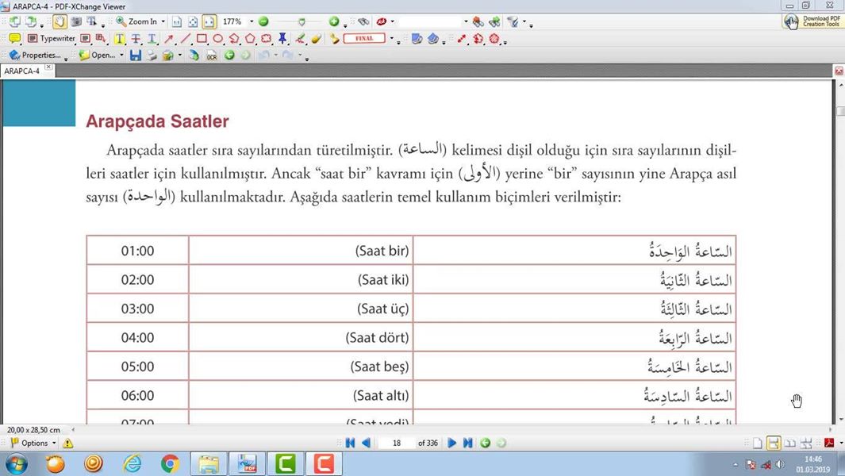
Task: Select the Area measuring tool
Action: pos(494,38)
